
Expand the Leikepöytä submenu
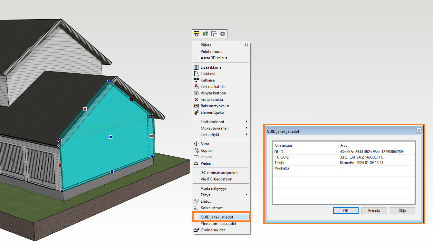click(x=246, y=134)
